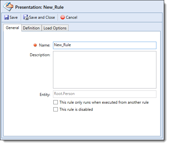169x145 pixels.
Task: Open the Load Options tab
Action: coord(55,28)
